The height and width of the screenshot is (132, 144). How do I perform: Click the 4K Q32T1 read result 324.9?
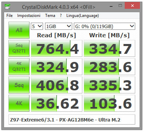[x=57, y=67]
